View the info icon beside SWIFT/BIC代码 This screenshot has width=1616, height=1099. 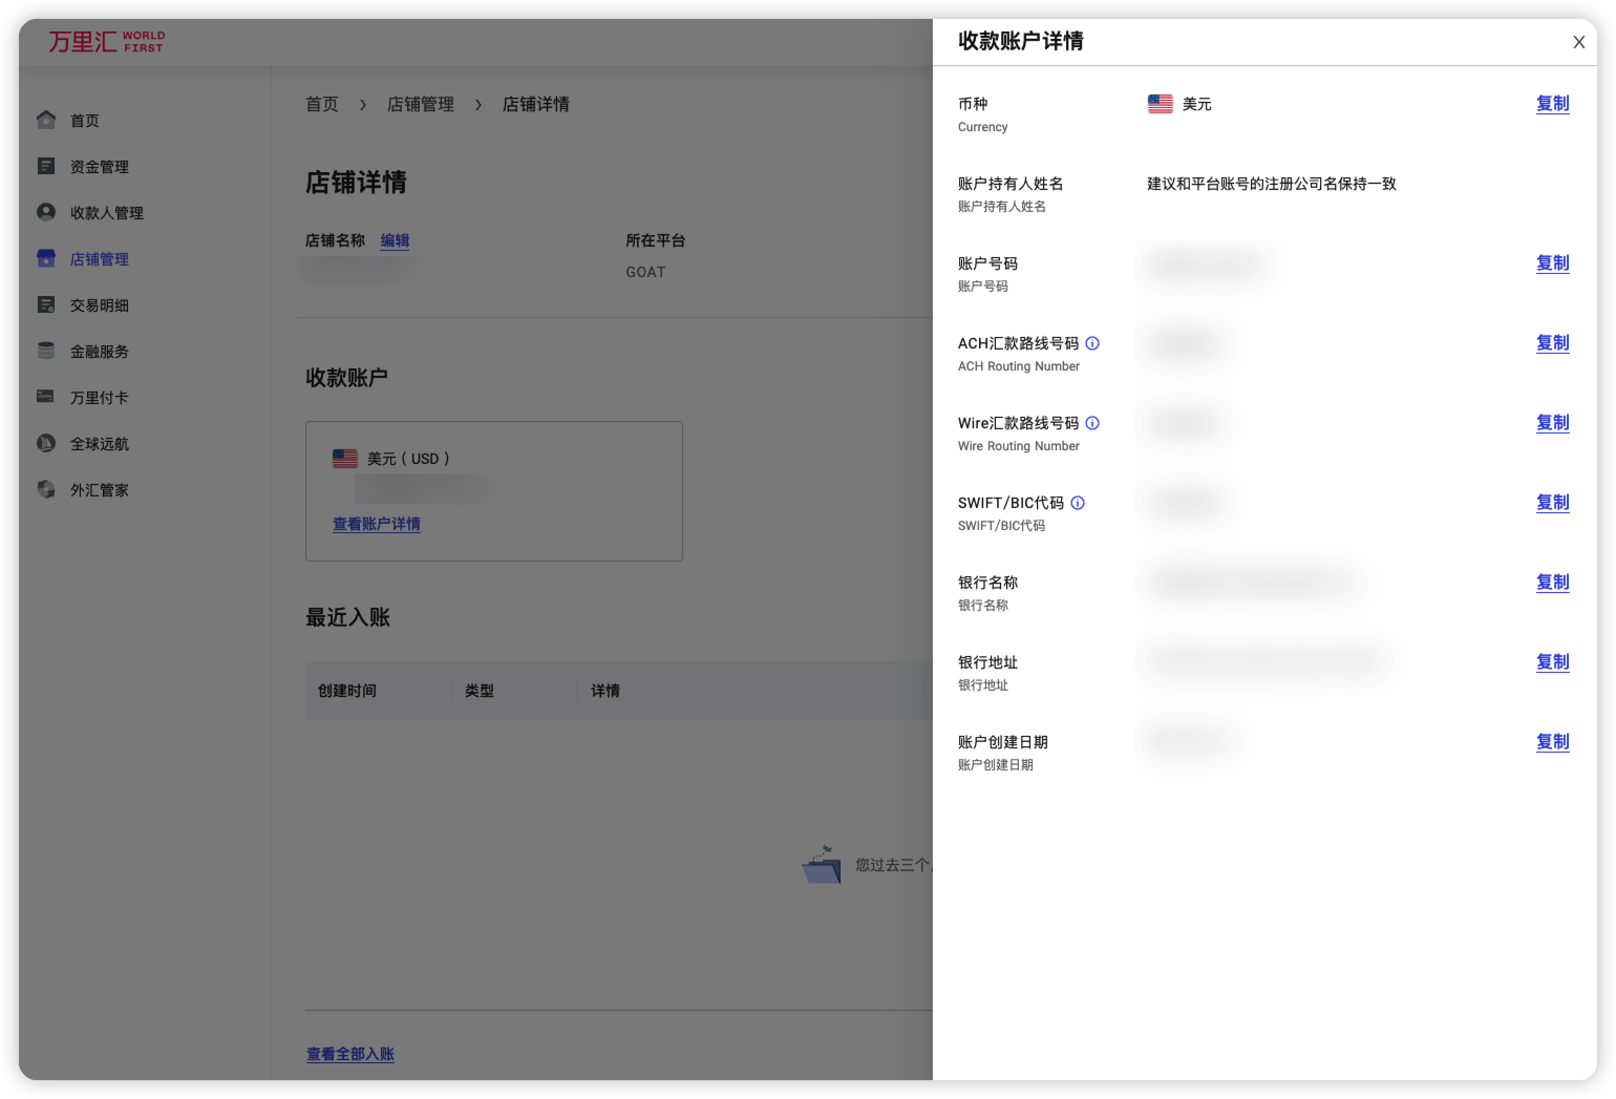(x=1078, y=502)
